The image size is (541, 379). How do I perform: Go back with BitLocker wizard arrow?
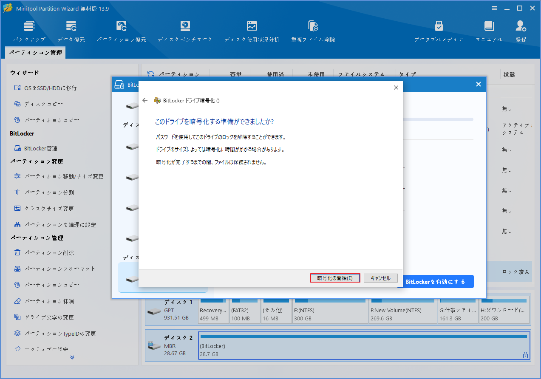145,100
